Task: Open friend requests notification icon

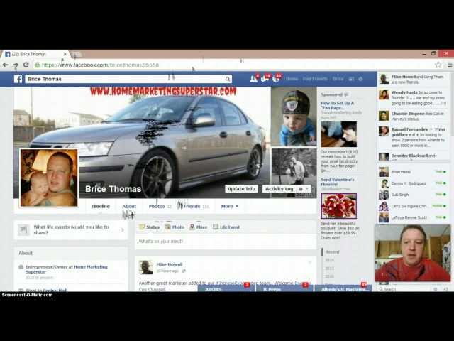Action: tap(253, 79)
